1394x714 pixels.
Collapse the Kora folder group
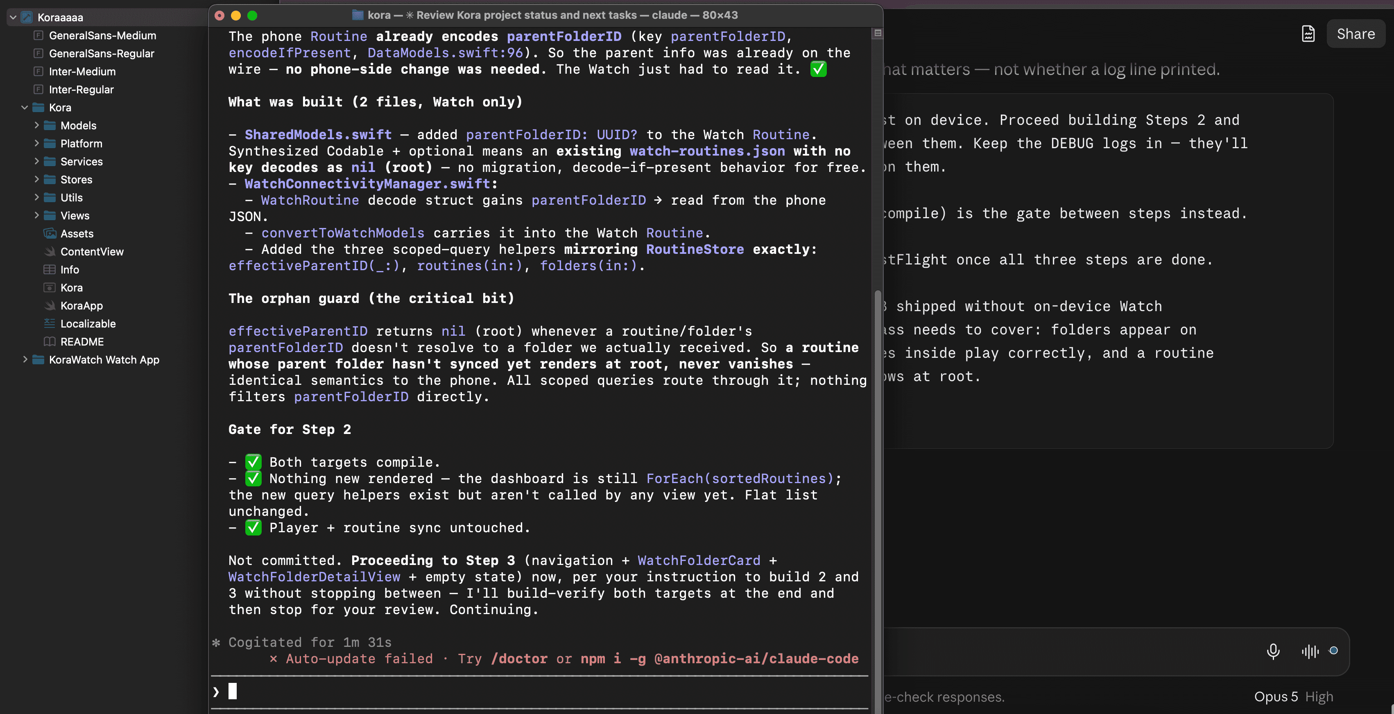click(24, 108)
